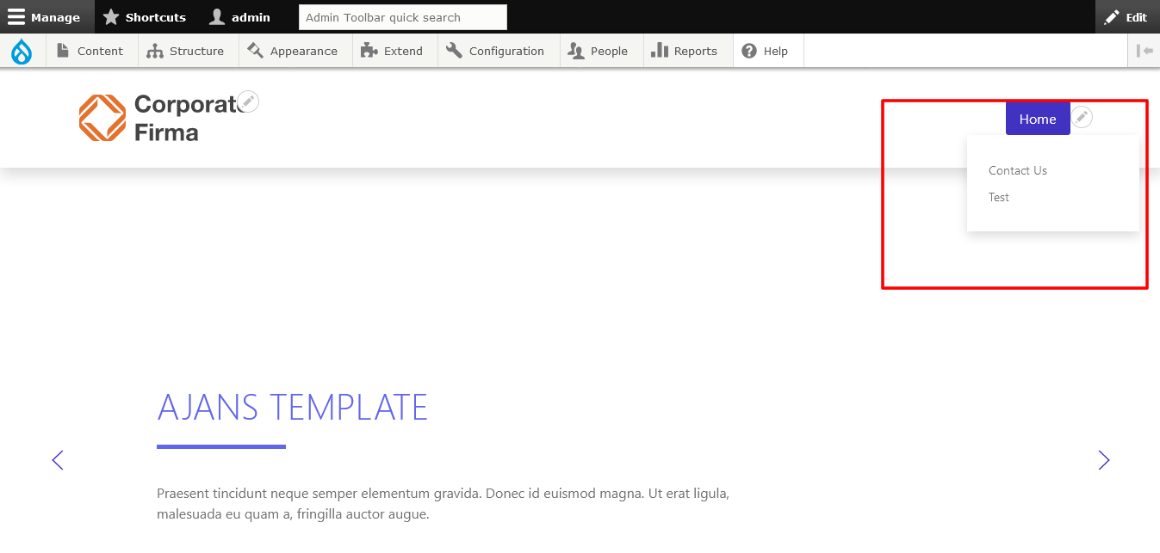Open Extend via the puzzle piece icon

(370, 51)
